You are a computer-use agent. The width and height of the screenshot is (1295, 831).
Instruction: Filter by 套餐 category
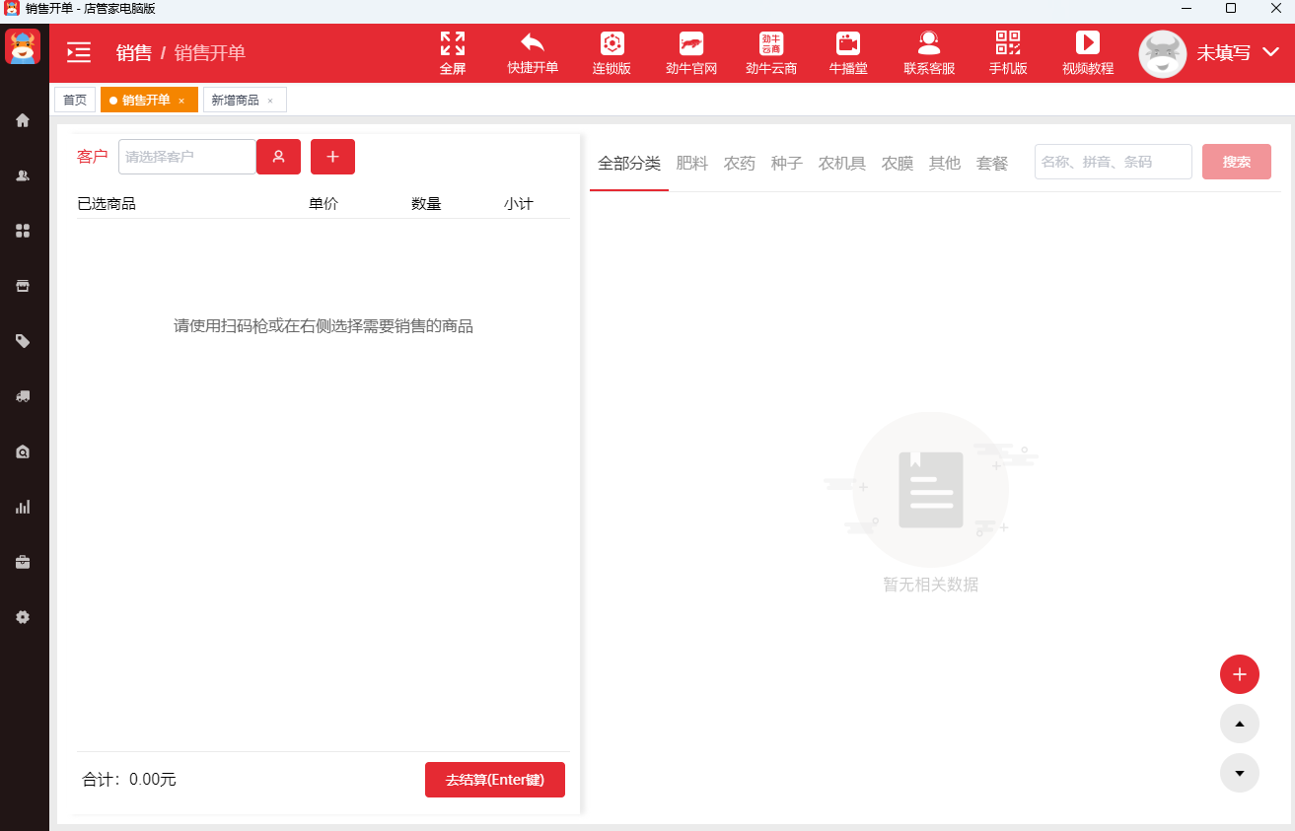coord(992,163)
